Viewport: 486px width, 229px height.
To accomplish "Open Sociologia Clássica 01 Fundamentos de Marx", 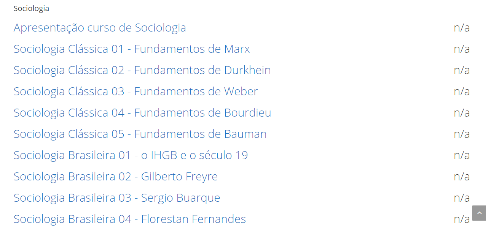I will pos(132,49).
